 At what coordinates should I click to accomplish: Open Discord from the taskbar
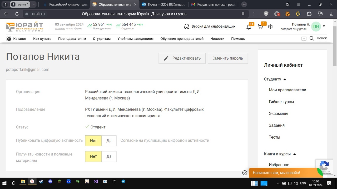click(50, 181)
